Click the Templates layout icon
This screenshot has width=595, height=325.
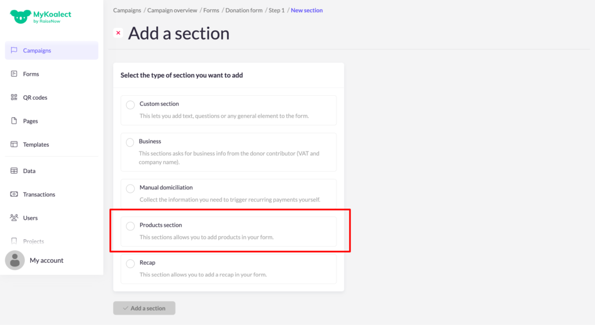pyautogui.click(x=14, y=145)
